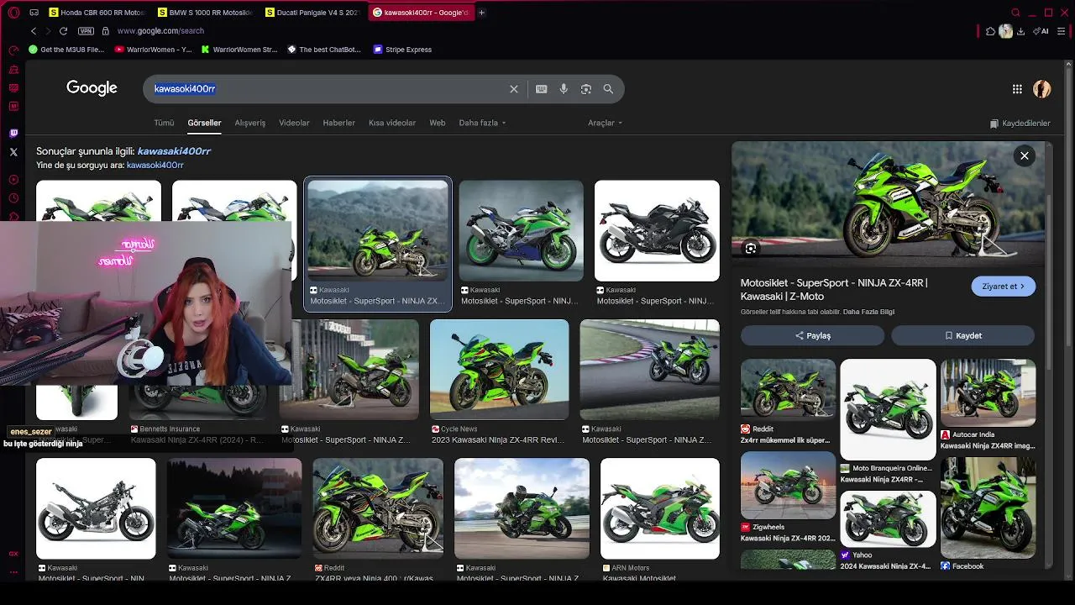Switch to Ducati Panigale V4 S tab
The height and width of the screenshot is (605, 1075).
(312, 13)
